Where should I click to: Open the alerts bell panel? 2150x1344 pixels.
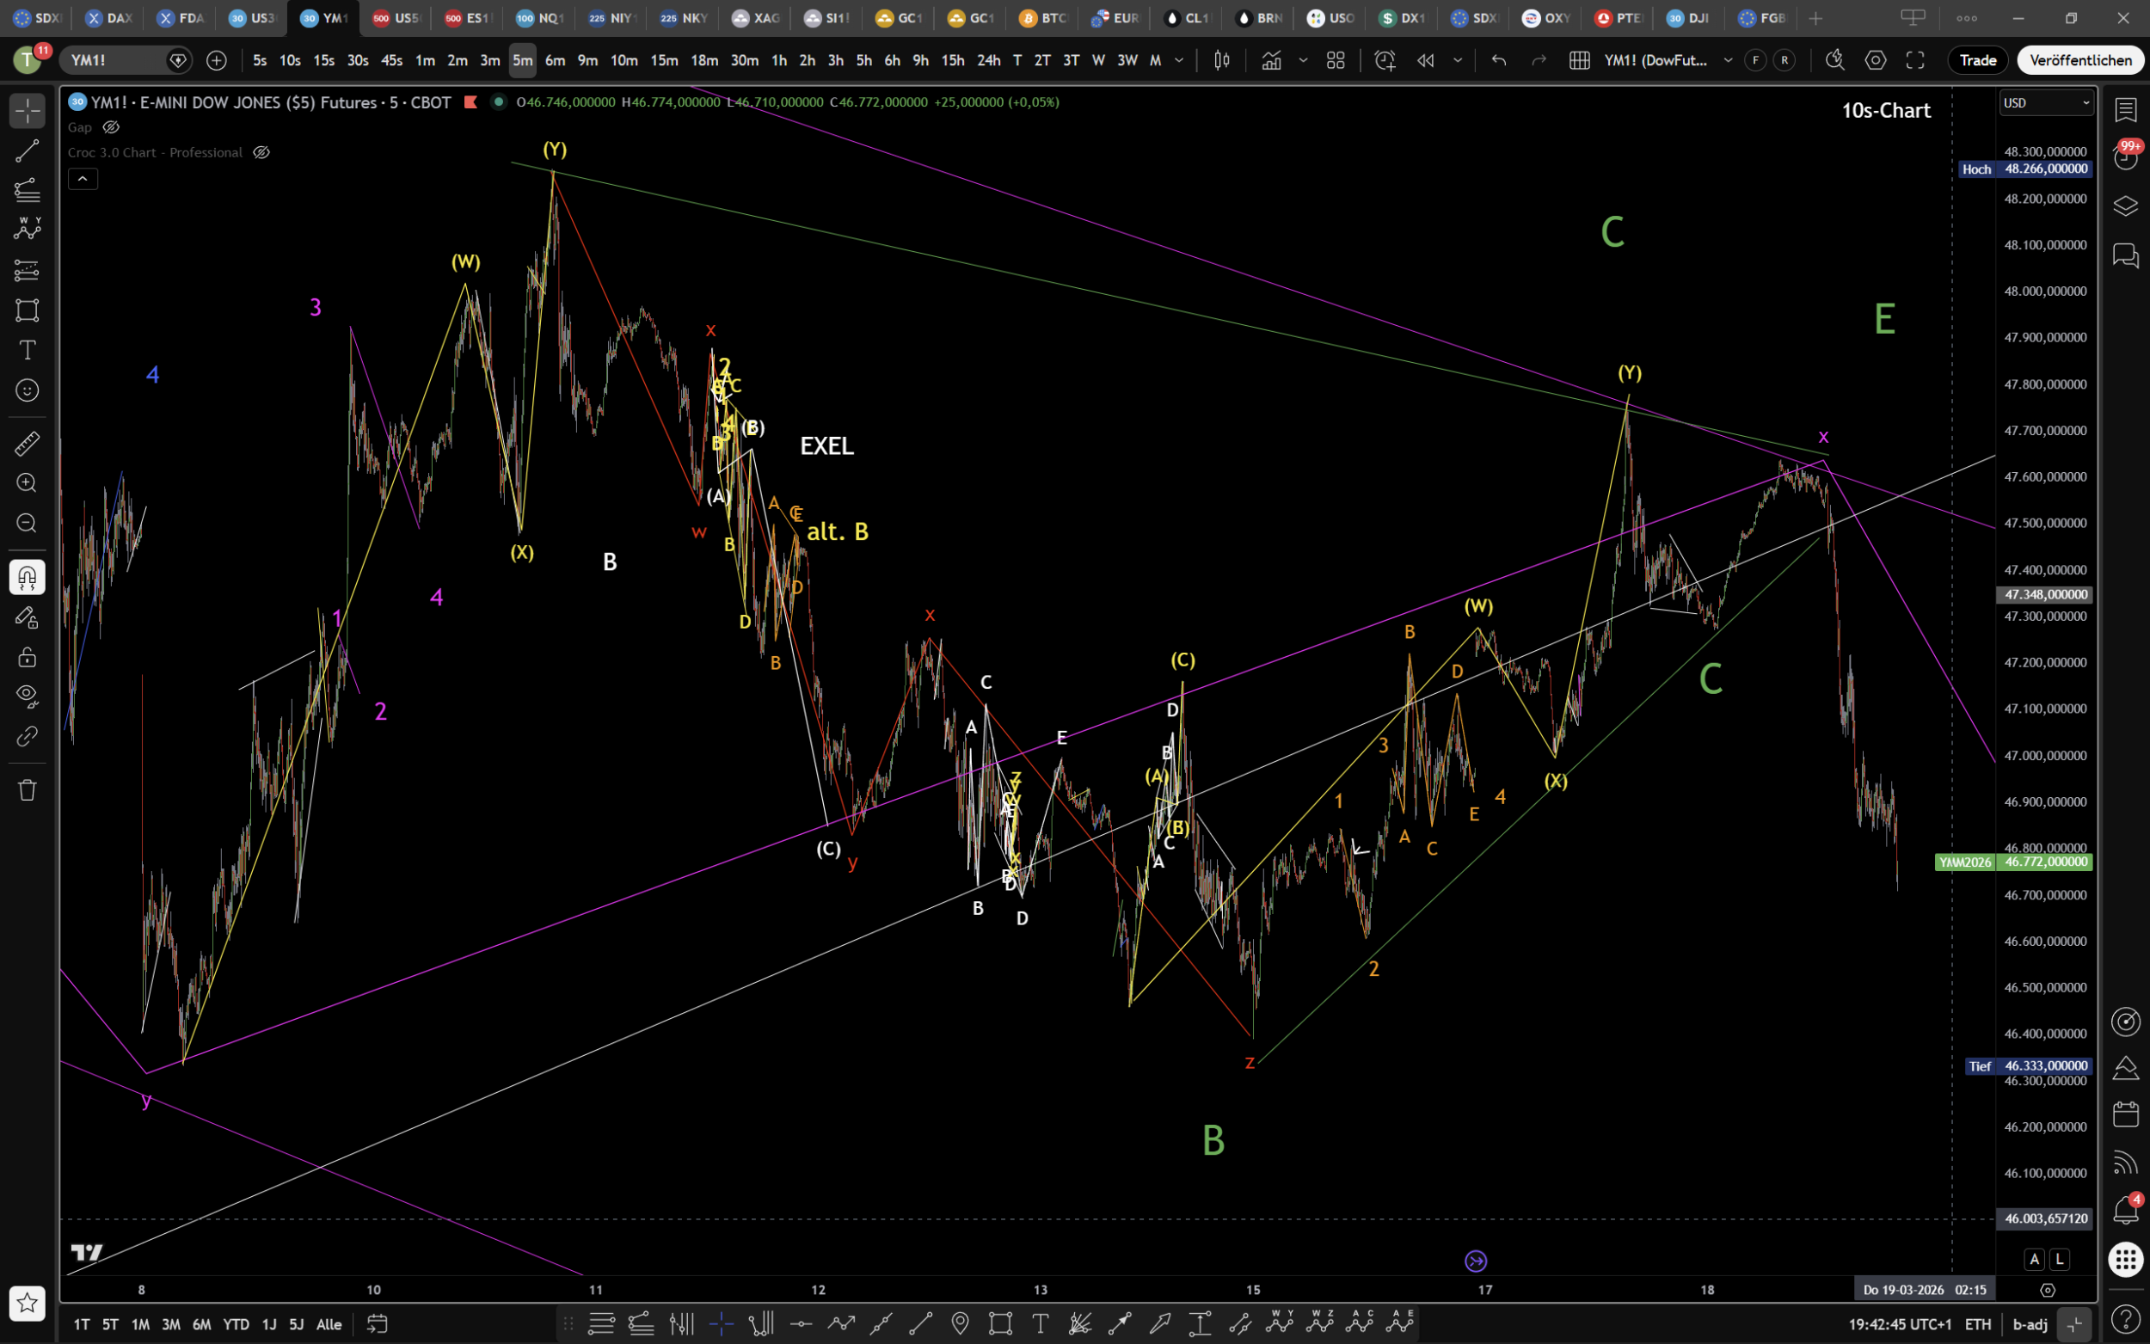(2125, 1209)
